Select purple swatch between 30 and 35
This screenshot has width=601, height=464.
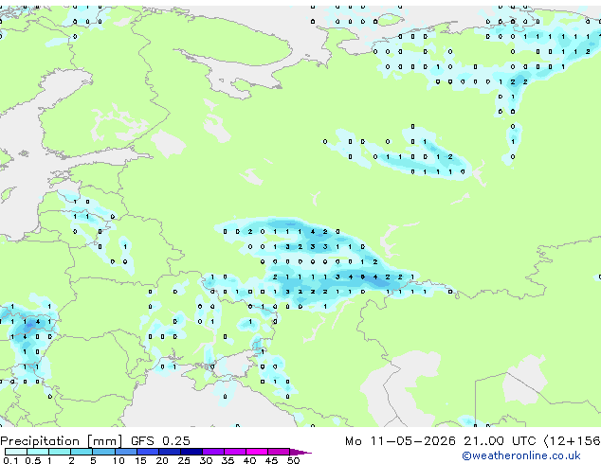tap(212, 452)
